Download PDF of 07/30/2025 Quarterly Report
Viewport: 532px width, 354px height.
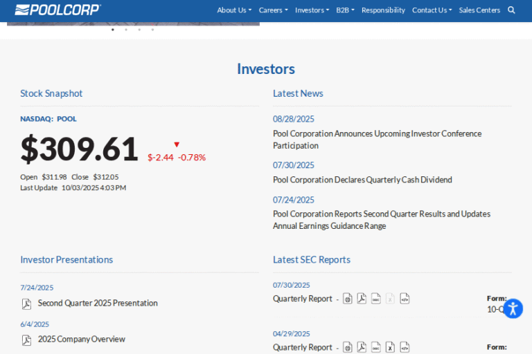tap(362, 299)
